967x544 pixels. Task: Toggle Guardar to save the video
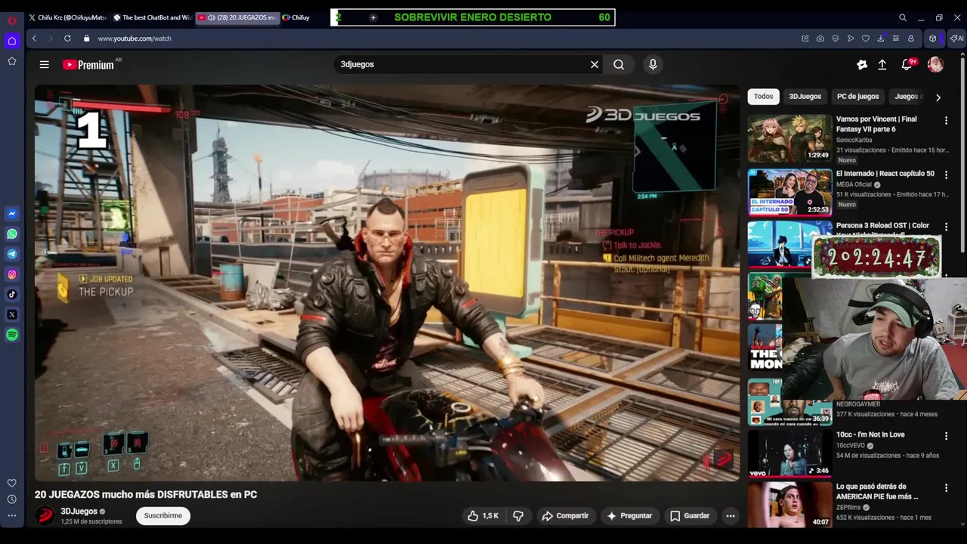coord(690,516)
